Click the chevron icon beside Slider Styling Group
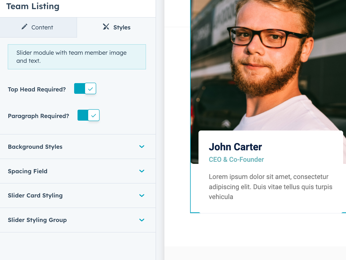 [142, 220]
